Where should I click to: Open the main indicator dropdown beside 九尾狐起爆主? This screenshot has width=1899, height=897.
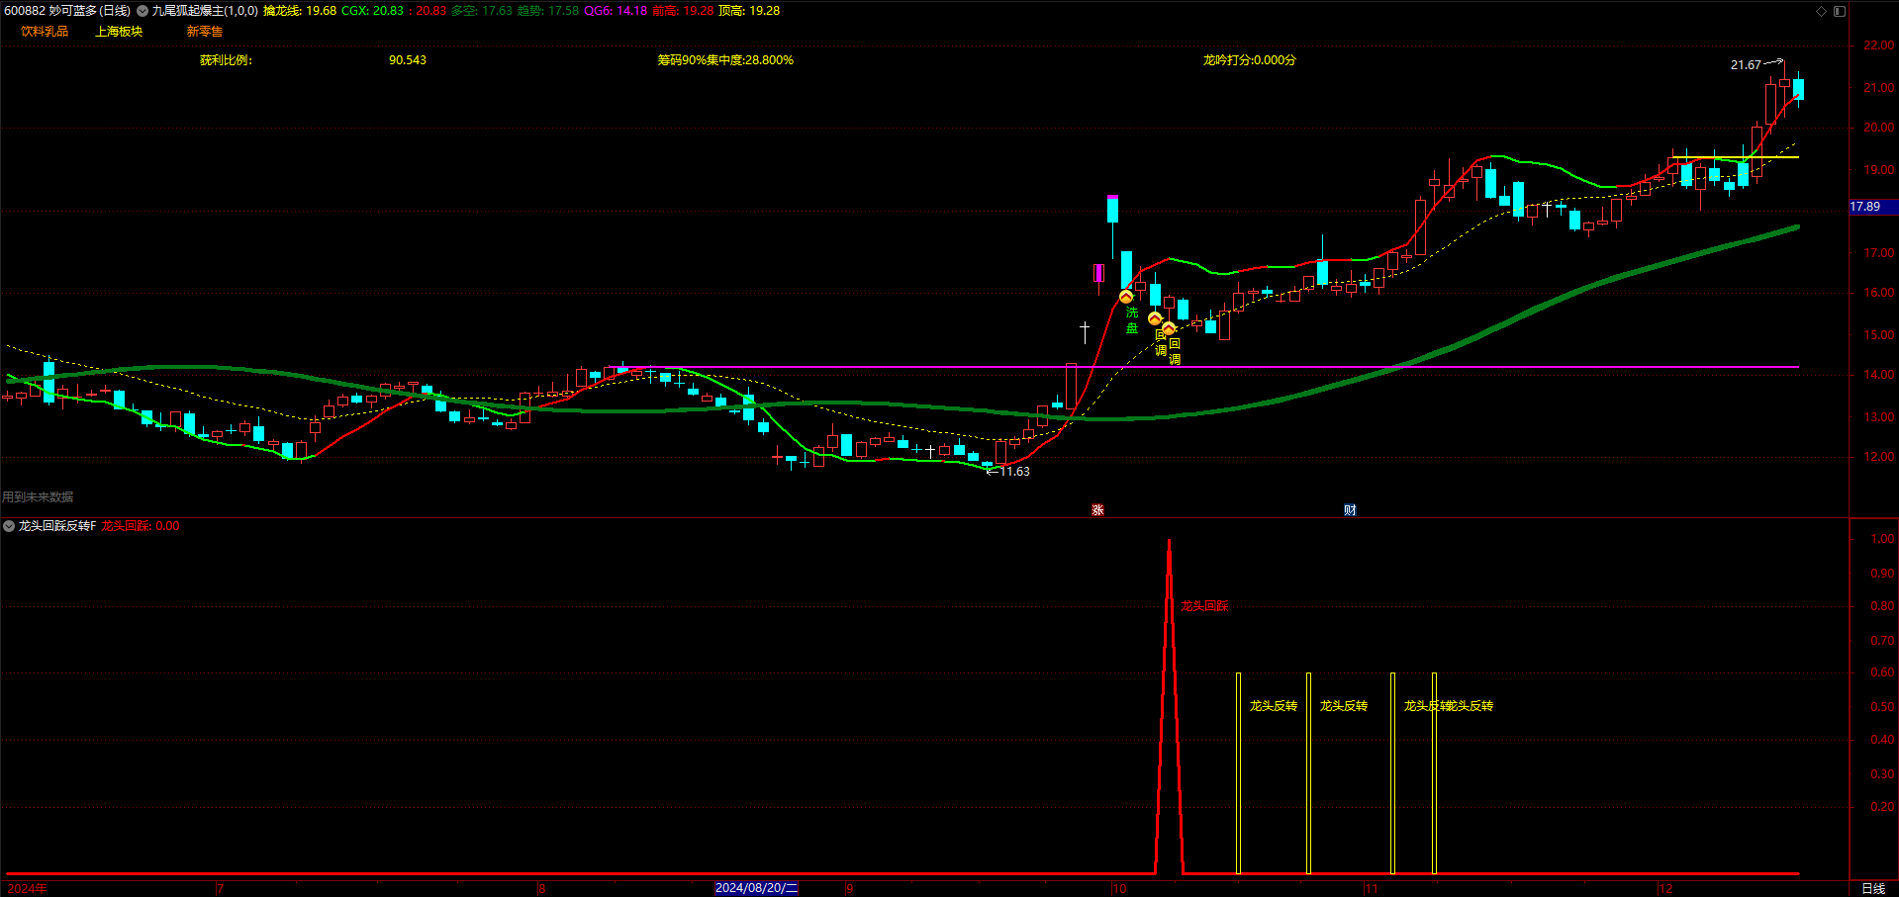(142, 11)
